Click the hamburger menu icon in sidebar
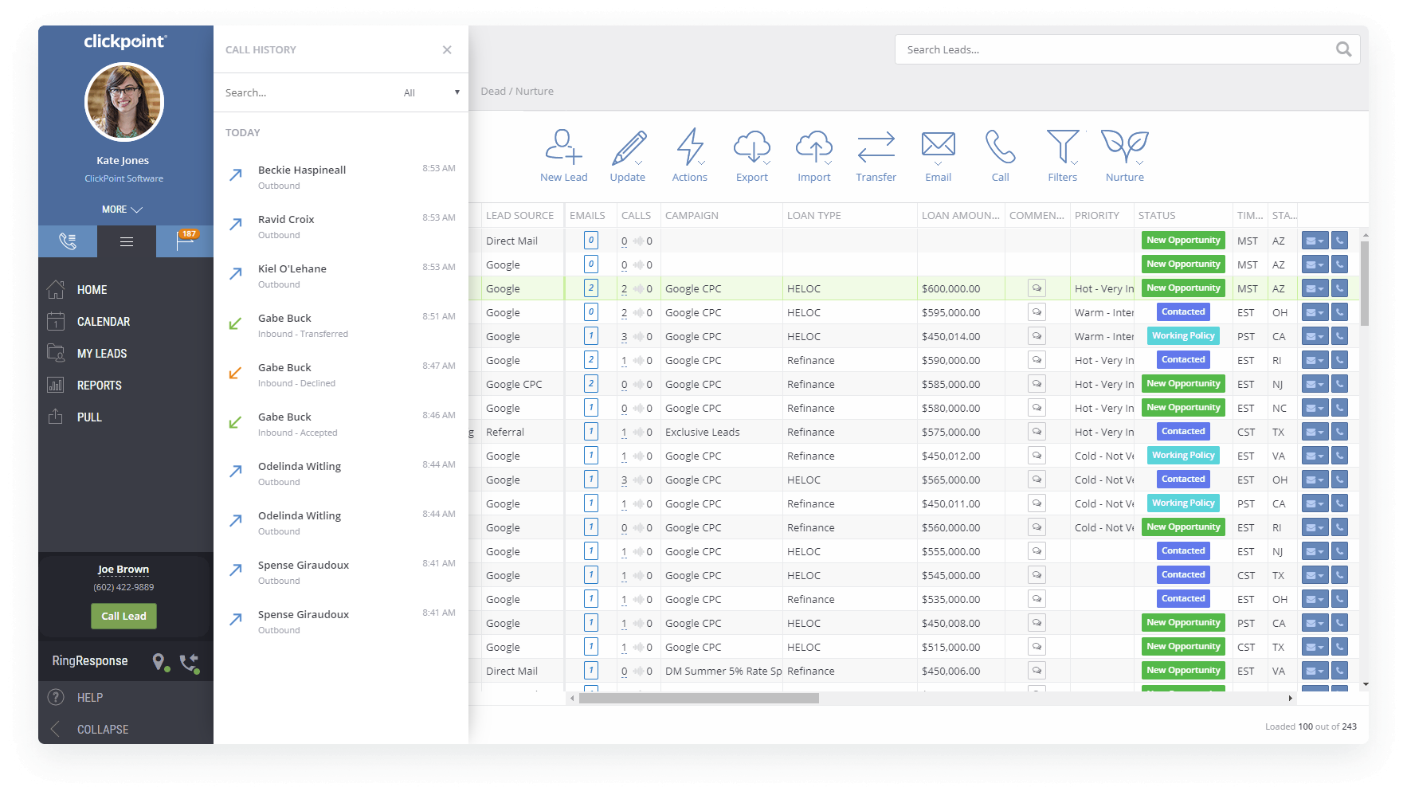This screenshot has height=795, width=1407. [127, 241]
